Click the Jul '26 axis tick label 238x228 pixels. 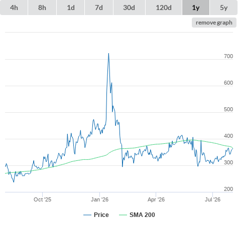[212, 199]
